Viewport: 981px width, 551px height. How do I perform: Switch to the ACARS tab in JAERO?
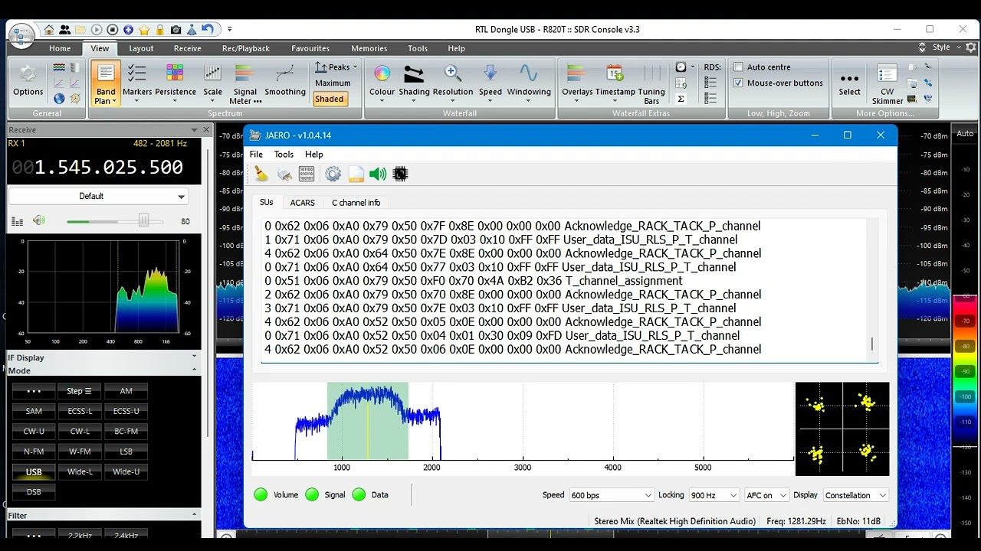tap(302, 203)
